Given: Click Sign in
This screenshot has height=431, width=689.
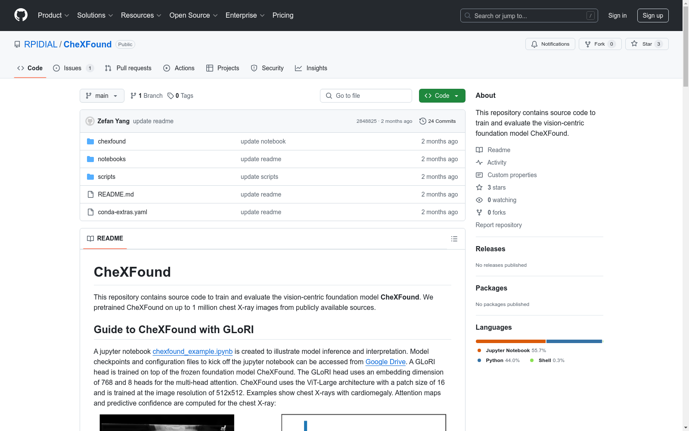Looking at the screenshot, I should pyautogui.click(x=618, y=16).
